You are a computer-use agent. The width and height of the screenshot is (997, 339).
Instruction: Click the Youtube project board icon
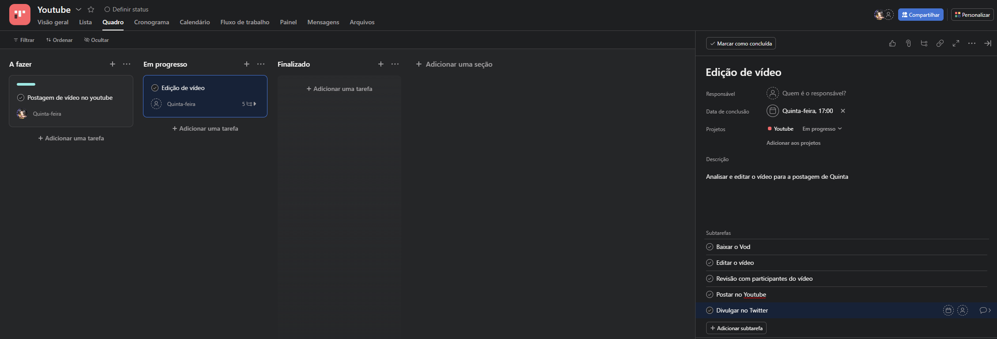pos(19,15)
